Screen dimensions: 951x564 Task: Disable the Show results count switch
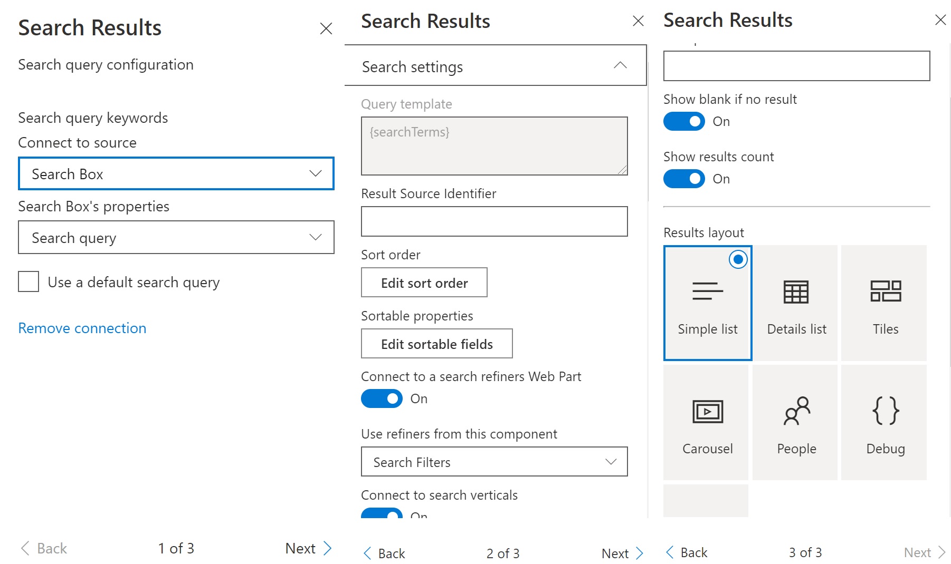(684, 179)
